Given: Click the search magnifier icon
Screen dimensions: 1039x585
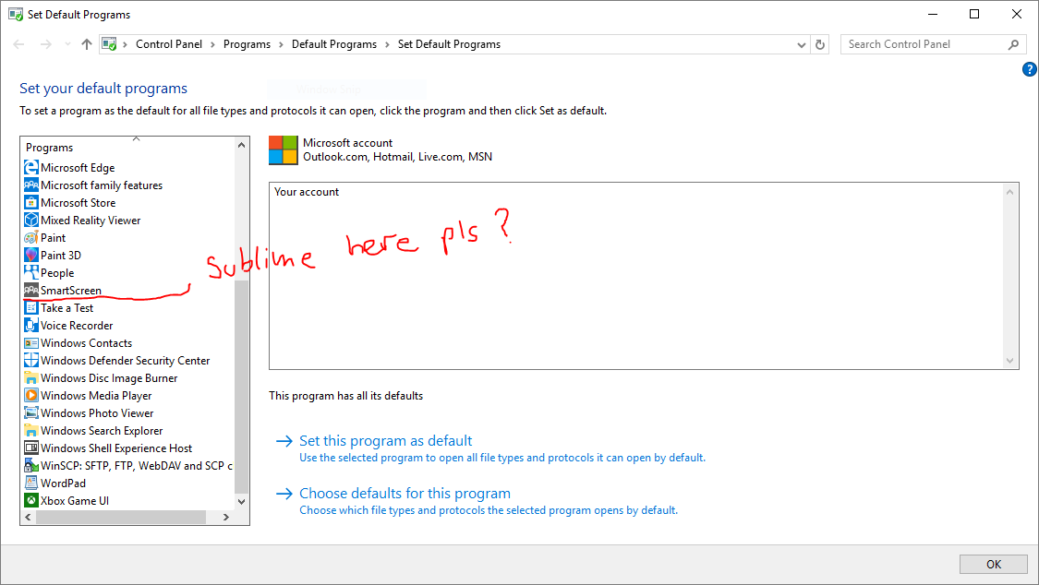Looking at the screenshot, I should coord(1013,44).
